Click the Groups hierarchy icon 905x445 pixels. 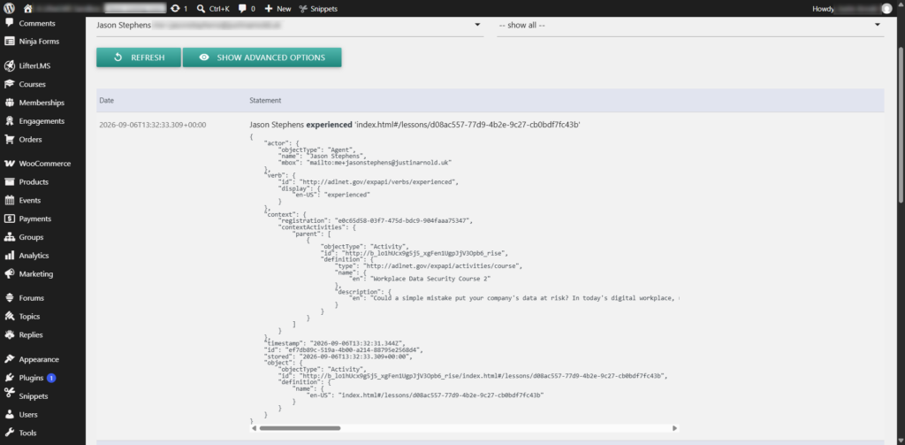9,237
